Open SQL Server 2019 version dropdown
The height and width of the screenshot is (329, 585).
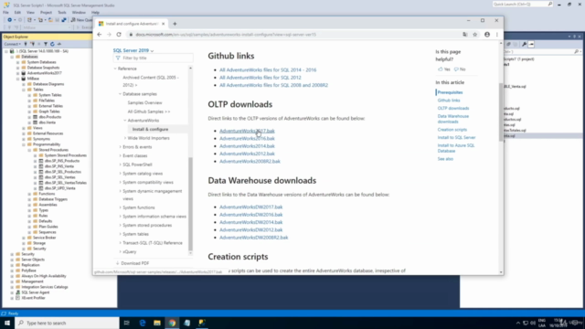click(133, 50)
